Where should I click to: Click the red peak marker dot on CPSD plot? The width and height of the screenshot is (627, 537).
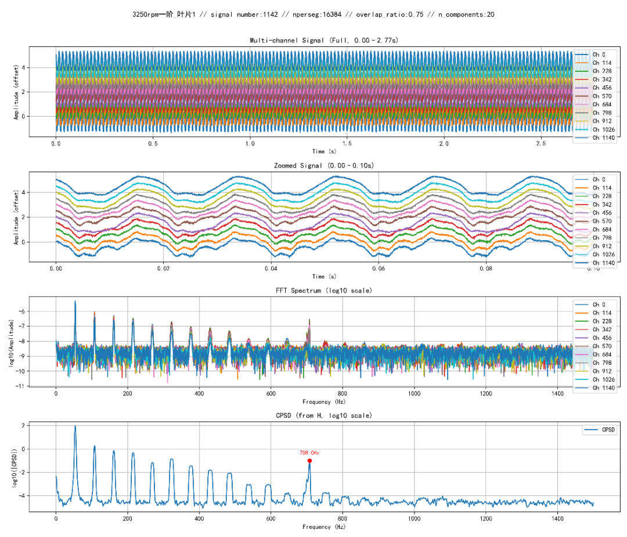pyautogui.click(x=309, y=460)
